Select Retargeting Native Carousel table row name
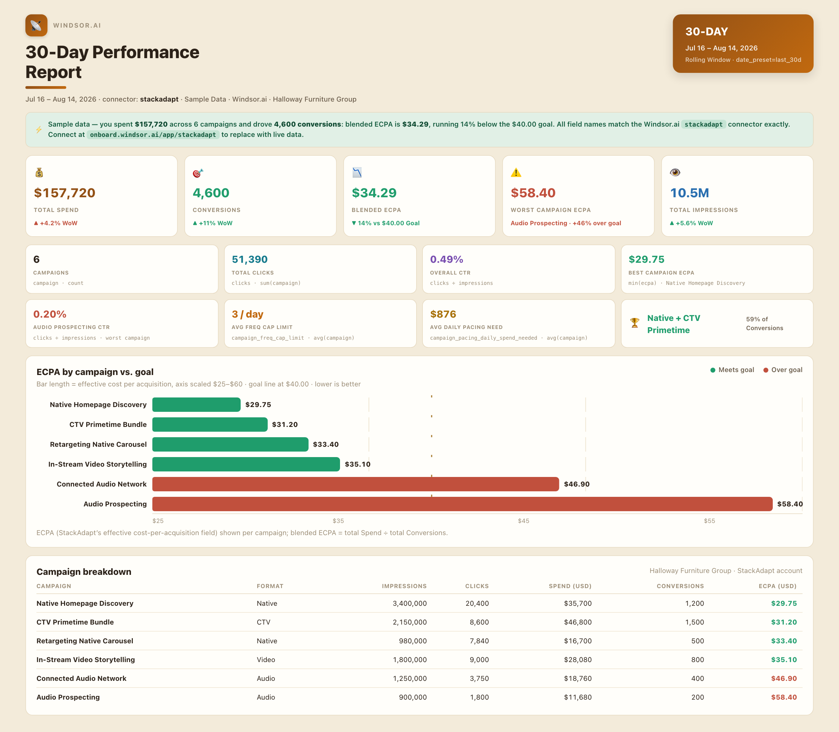839x732 pixels. tap(85, 641)
